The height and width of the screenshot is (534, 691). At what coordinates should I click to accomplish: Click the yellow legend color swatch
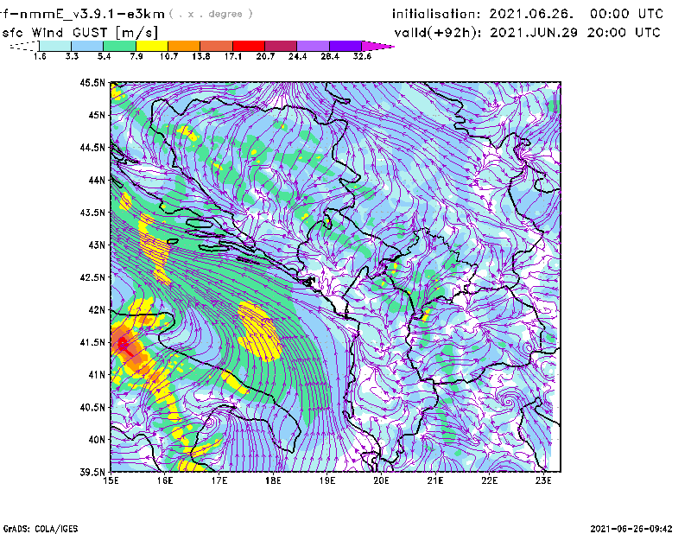[x=152, y=46]
